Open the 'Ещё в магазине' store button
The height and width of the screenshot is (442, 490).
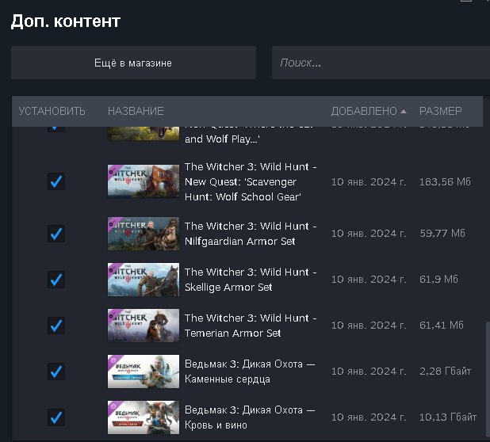[x=133, y=63]
